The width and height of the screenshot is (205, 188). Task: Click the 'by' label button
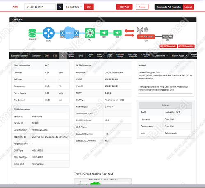pos(60,7)
